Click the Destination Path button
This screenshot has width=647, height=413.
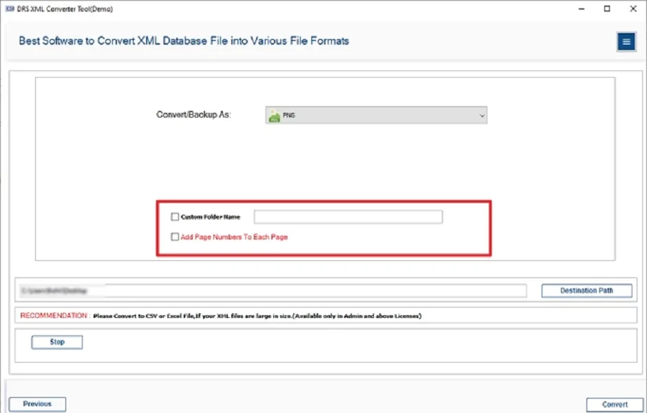[x=586, y=290]
